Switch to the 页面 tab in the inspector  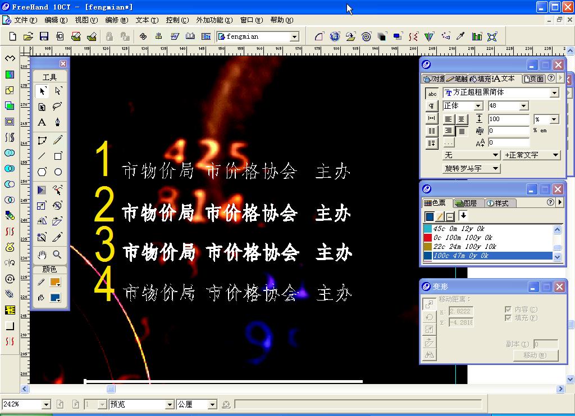(534, 78)
